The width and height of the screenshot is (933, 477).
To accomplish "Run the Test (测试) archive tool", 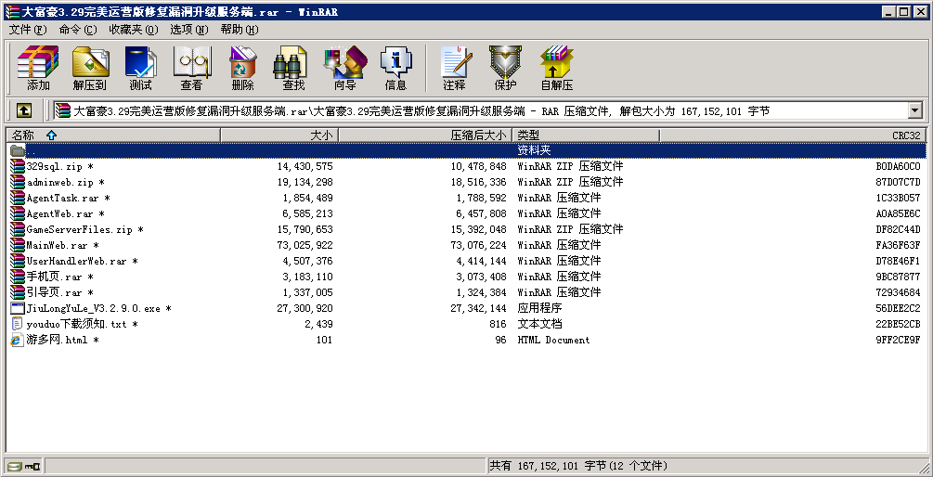I will pos(140,68).
